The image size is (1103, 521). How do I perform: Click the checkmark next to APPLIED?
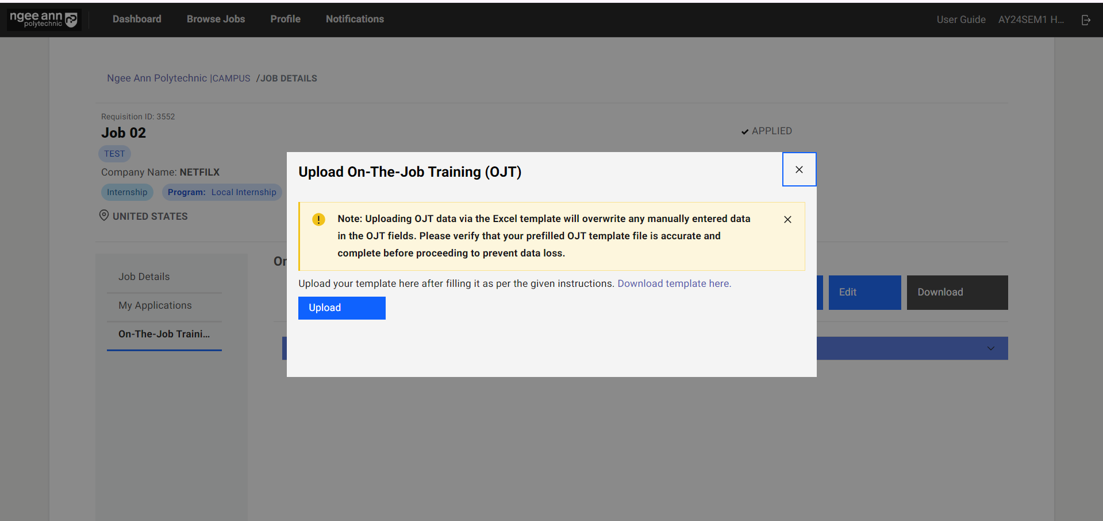click(x=744, y=131)
